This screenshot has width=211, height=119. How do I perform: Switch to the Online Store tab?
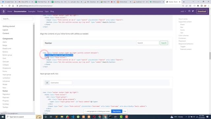pos(124,2)
